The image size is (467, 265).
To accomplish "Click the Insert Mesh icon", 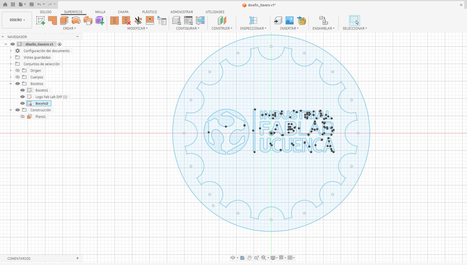I will pyautogui.click(x=302, y=20).
